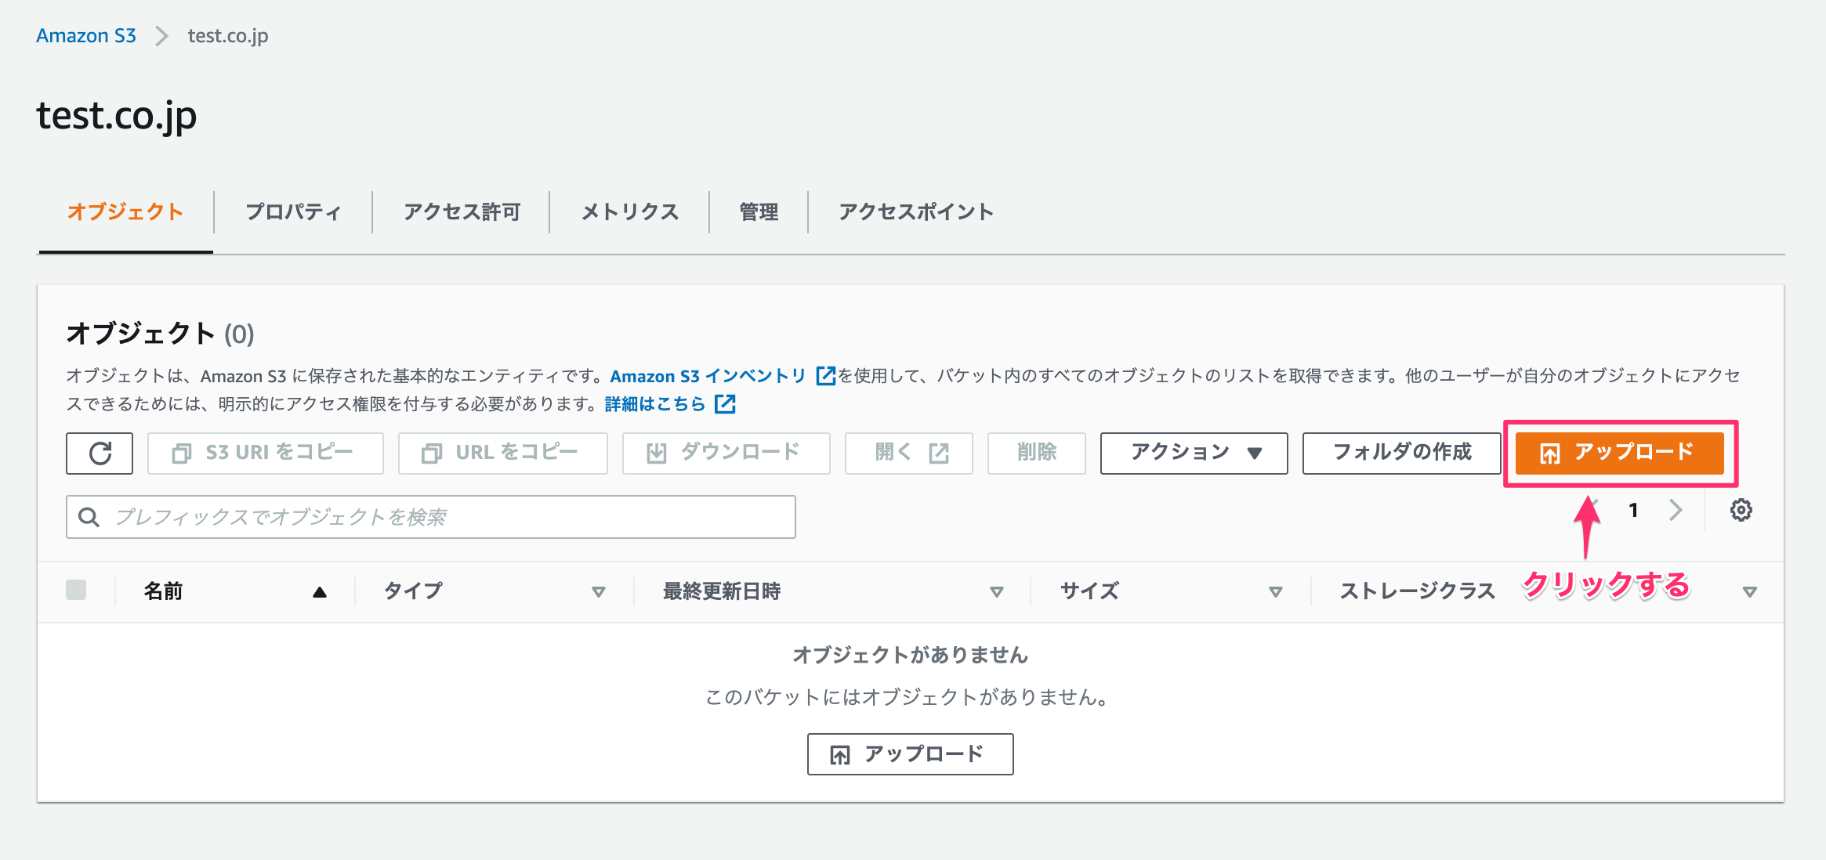Click the upload icon inside the orange アップロード button
1826x860 pixels.
point(1549,453)
